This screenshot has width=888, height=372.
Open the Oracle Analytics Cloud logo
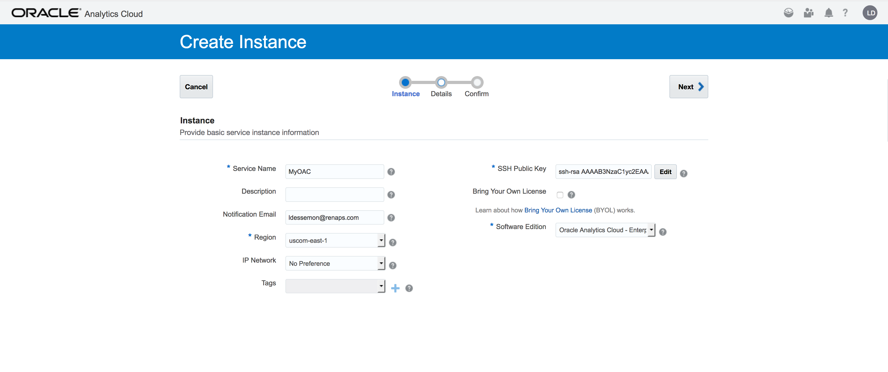(x=77, y=13)
